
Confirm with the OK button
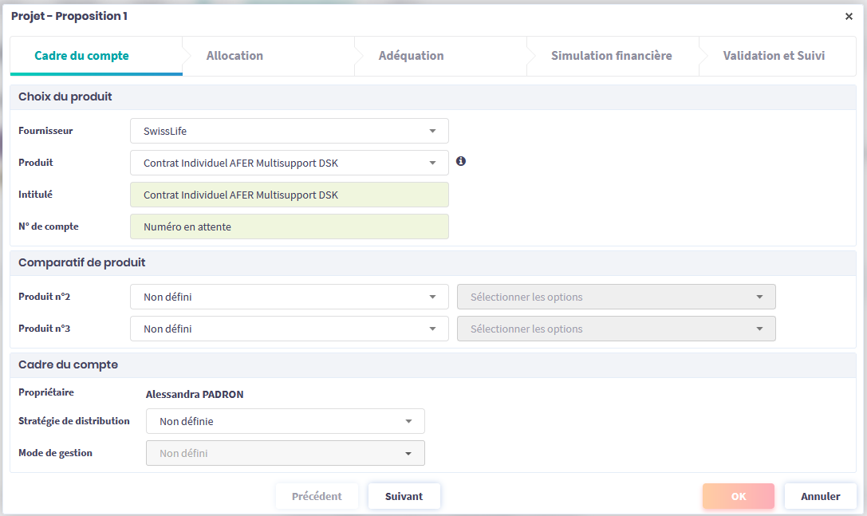pyautogui.click(x=738, y=496)
